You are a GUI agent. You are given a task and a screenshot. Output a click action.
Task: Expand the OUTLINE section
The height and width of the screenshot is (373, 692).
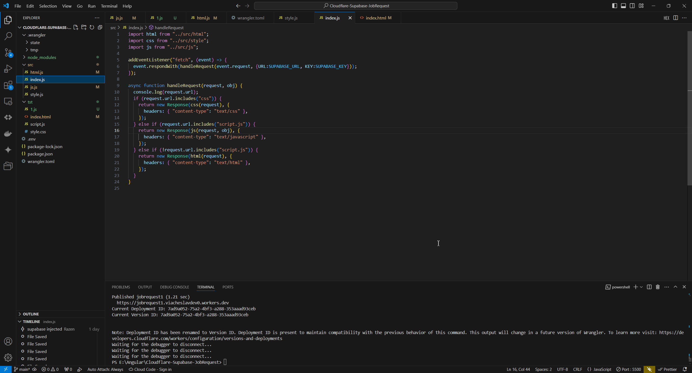pyautogui.click(x=31, y=314)
